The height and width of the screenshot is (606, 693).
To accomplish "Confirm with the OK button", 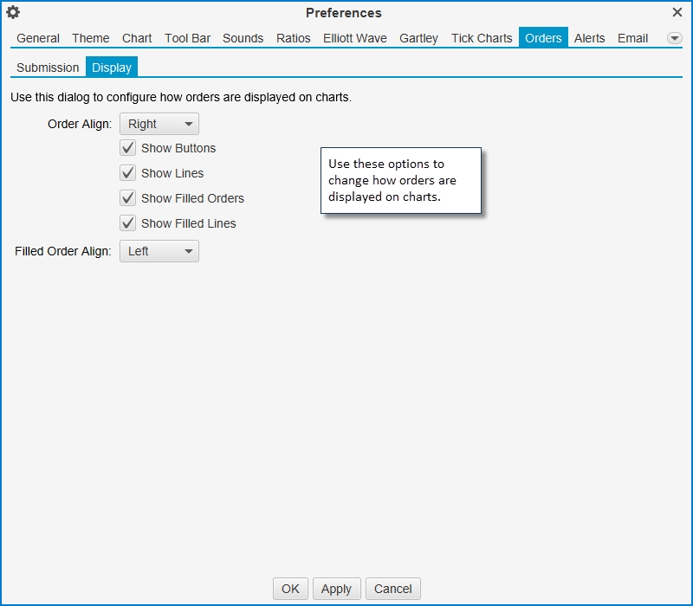I will (290, 589).
